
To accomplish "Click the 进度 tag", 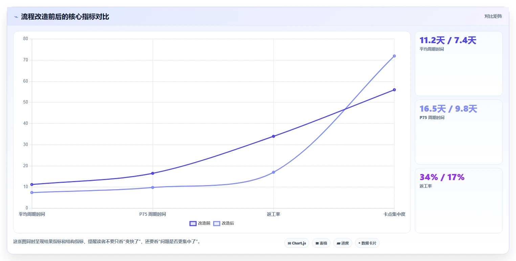I will 343,243.
